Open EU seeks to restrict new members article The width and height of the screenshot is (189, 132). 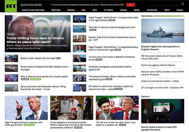tap(111, 88)
